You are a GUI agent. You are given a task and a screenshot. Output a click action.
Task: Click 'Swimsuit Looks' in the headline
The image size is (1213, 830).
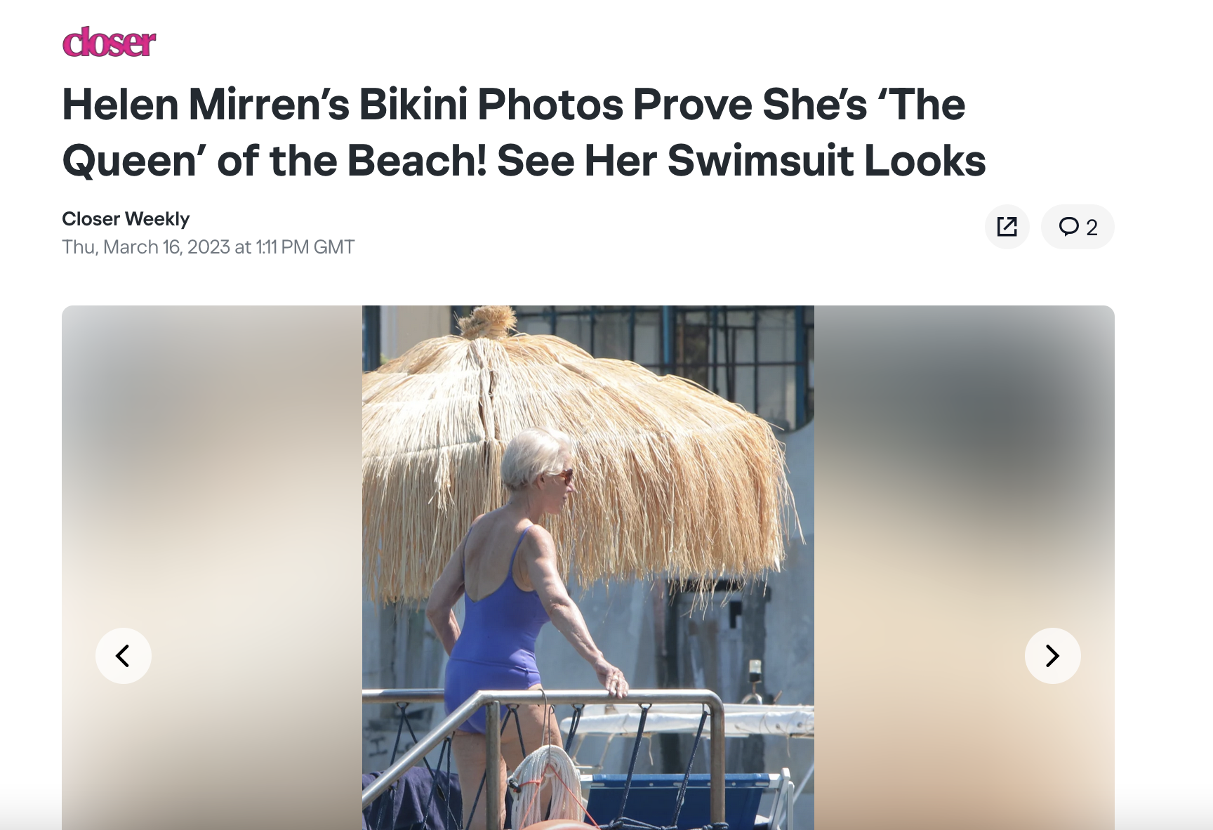pyautogui.click(x=826, y=161)
